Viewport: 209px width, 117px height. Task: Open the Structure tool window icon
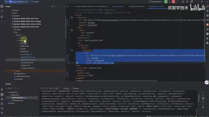click(2, 17)
